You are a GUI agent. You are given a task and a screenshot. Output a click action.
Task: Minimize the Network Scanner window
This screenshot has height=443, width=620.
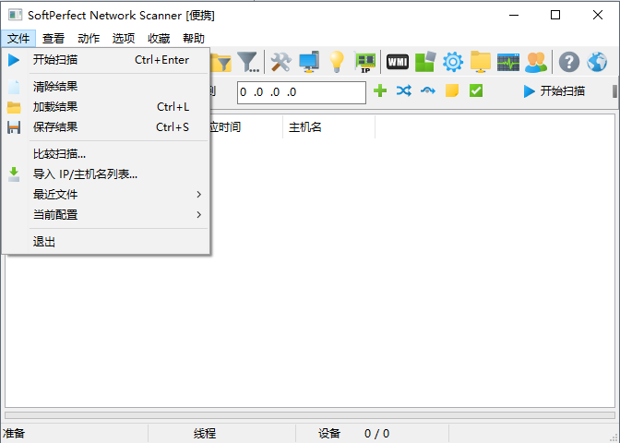(514, 15)
